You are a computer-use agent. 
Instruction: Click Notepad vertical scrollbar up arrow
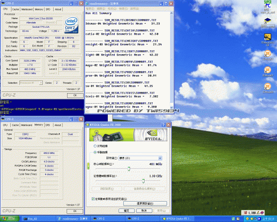coord(171,13)
